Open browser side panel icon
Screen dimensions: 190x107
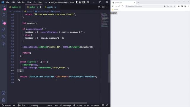tap(182, 6)
